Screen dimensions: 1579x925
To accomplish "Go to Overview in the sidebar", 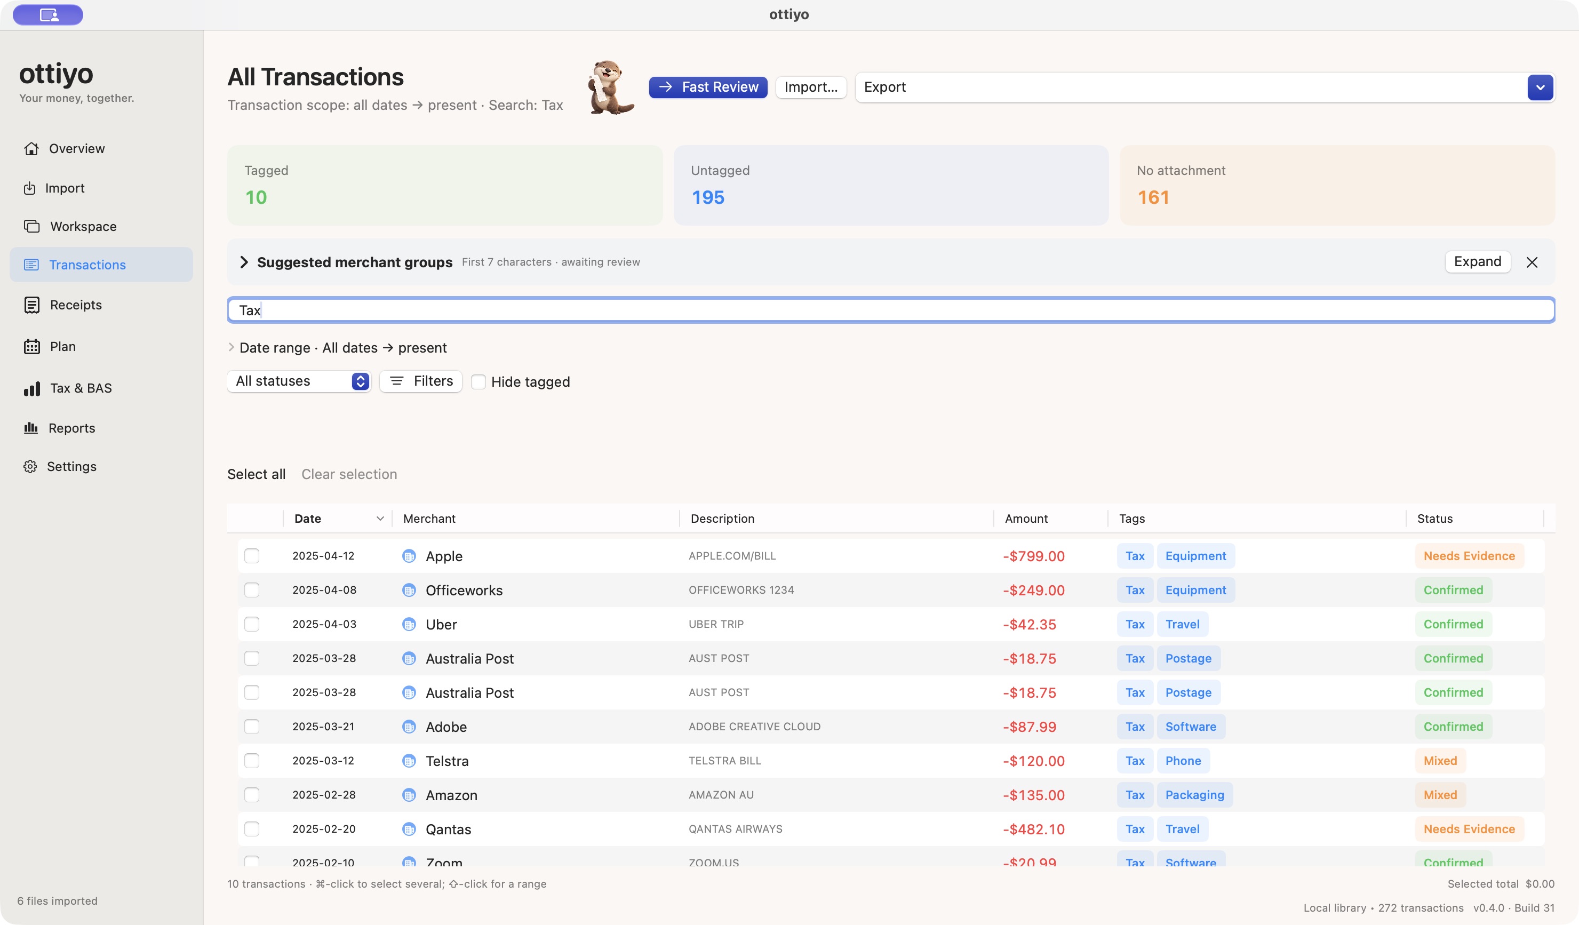I will pyautogui.click(x=76, y=148).
